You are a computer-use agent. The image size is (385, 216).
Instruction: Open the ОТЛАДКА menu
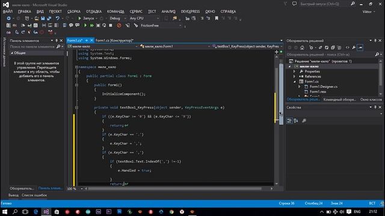click(x=94, y=11)
